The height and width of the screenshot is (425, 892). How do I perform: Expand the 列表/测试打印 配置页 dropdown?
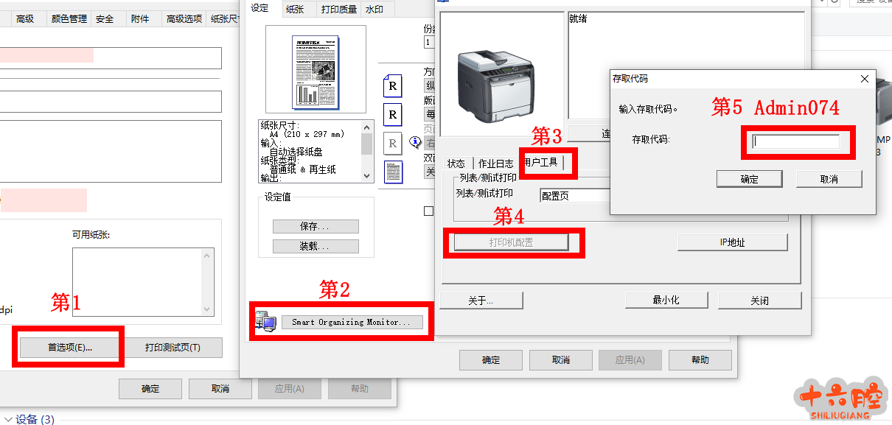(575, 195)
